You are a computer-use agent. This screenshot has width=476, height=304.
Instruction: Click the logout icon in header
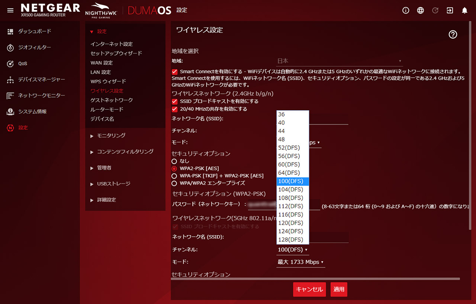click(x=450, y=11)
